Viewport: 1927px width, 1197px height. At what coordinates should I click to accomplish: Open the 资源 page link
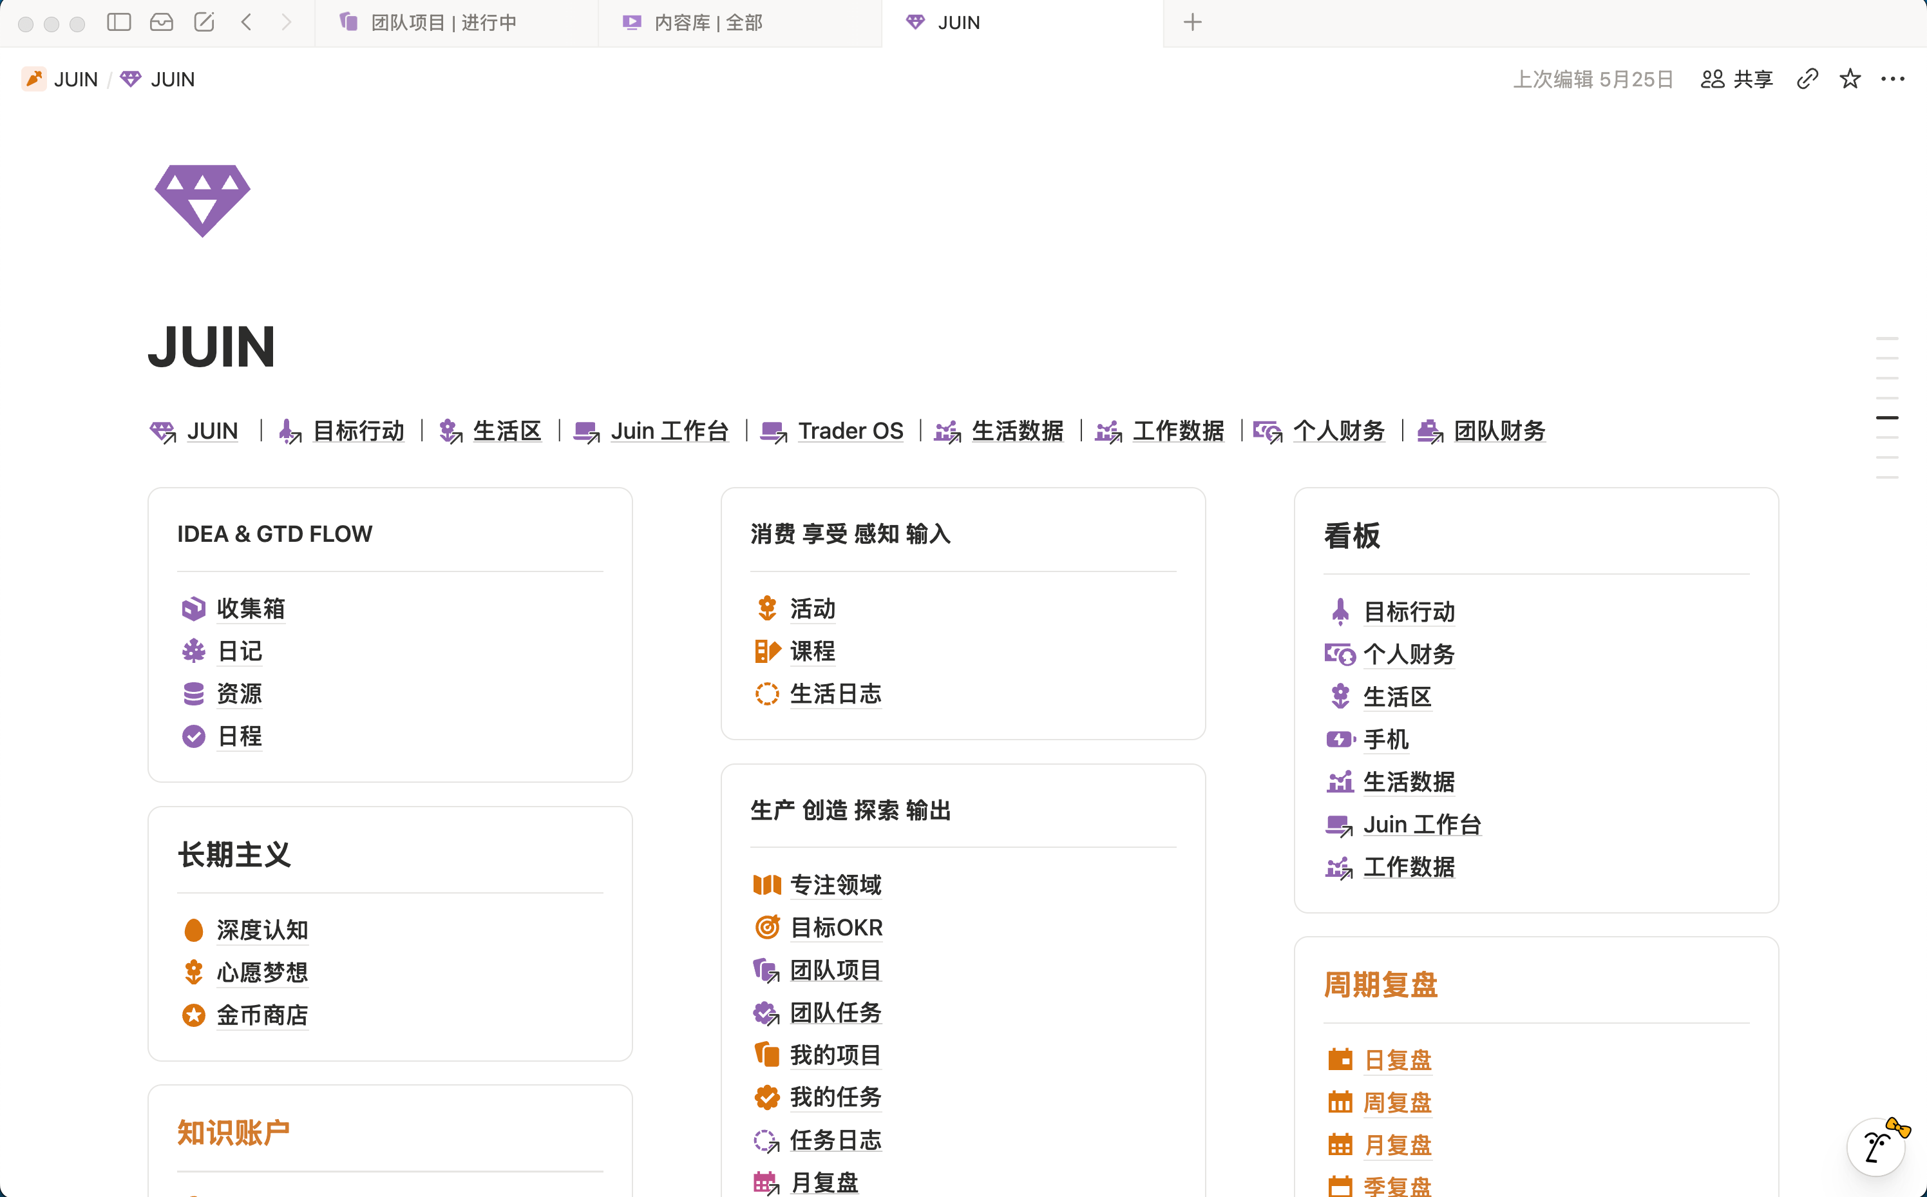click(x=239, y=694)
